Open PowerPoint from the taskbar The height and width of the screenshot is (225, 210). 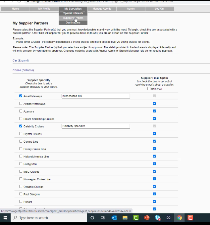(147, 218)
